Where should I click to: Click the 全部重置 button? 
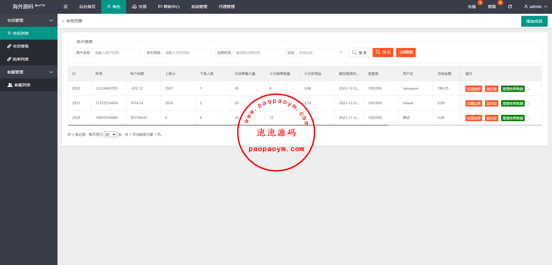click(x=406, y=53)
